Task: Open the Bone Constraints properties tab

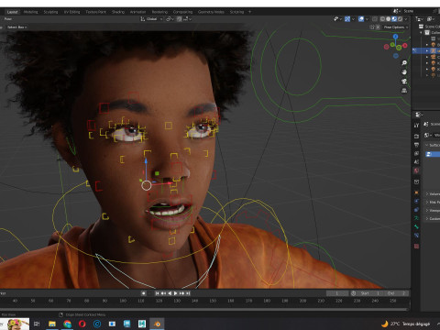Action: pyautogui.click(x=416, y=236)
